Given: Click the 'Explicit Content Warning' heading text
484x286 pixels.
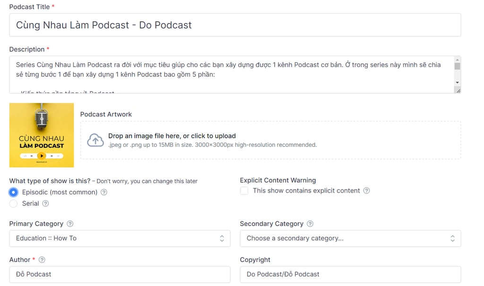Looking at the screenshot, I should coord(278,180).
